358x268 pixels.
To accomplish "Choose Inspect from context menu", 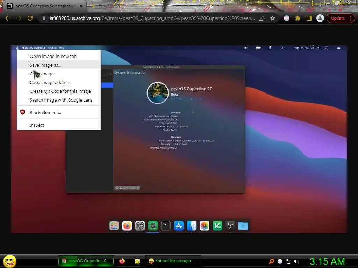I will 59,125.
